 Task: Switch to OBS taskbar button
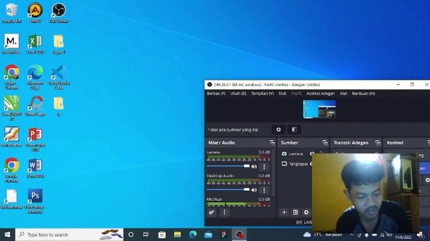pos(239,234)
